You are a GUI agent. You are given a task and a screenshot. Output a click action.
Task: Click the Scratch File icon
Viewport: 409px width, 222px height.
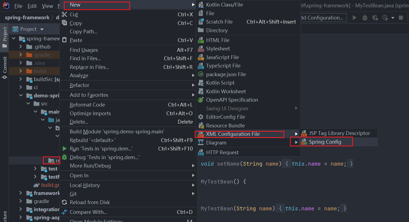pos(201,22)
